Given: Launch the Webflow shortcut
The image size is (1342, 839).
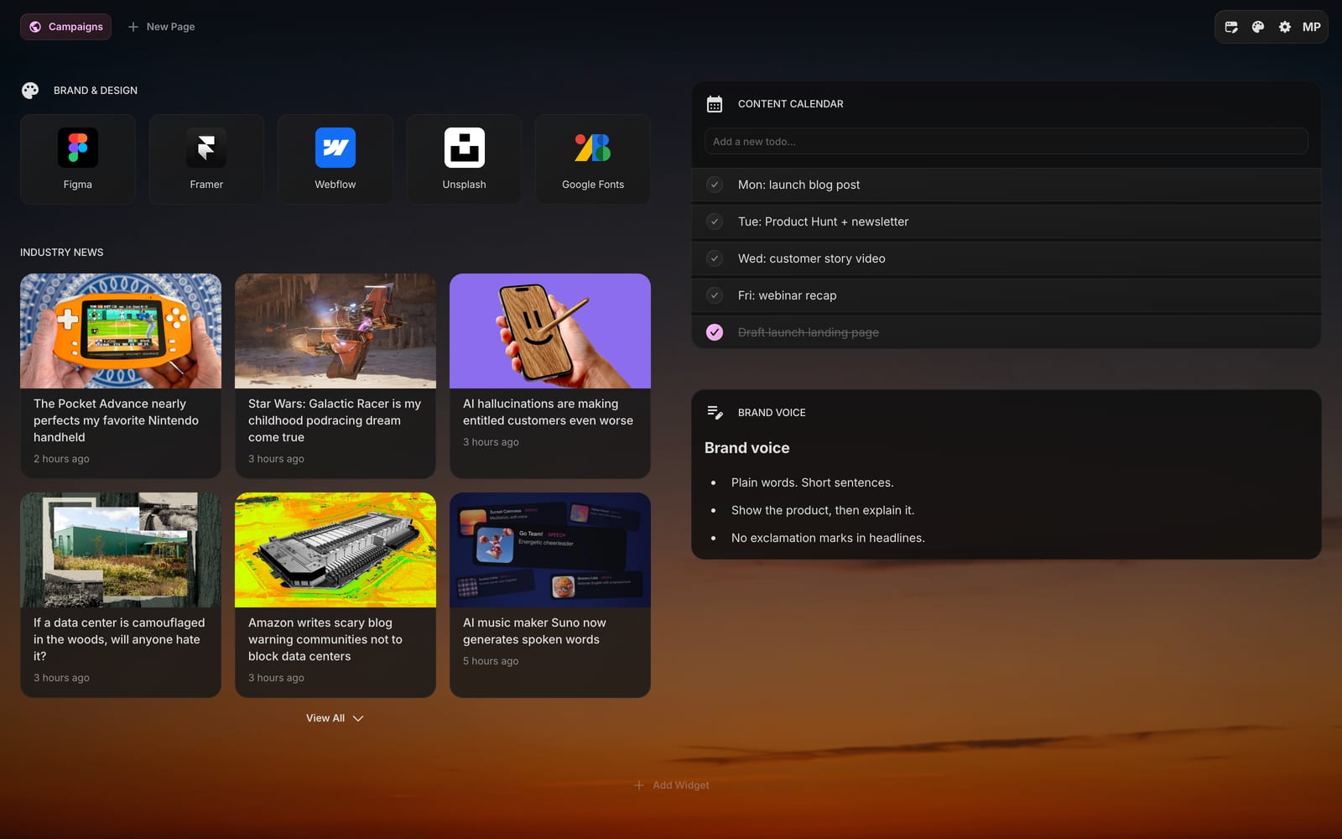Looking at the screenshot, I should click(335, 159).
